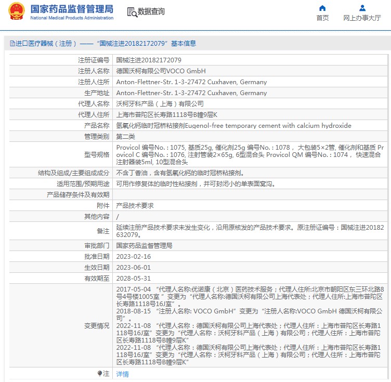Click approval date 2023-02-16
391x382 pixels.
134,257
